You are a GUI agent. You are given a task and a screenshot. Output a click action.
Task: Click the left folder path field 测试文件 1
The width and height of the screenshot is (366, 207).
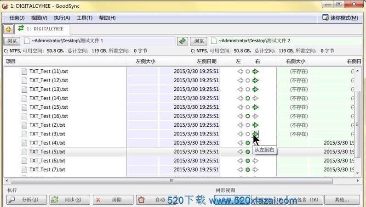coord(99,41)
